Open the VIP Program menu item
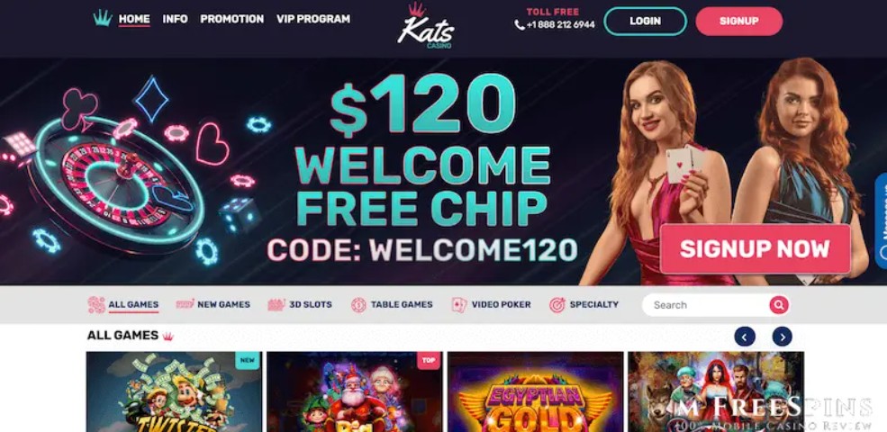887x432 pixels. pyautogui.click(x=313, y=19)
